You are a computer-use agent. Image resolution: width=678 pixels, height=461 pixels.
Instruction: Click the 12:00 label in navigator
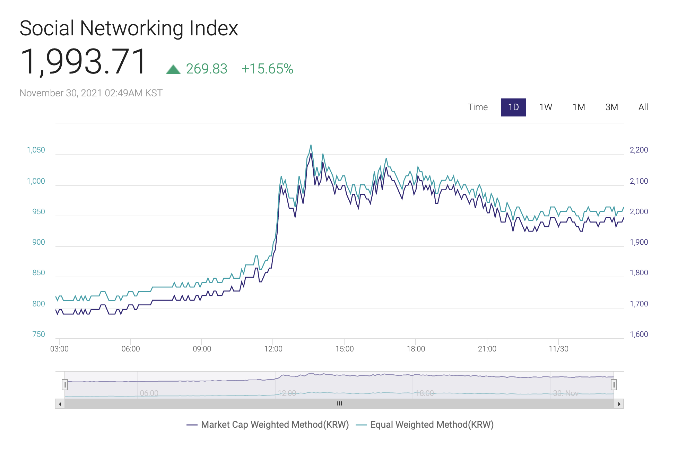click(287, 393)
